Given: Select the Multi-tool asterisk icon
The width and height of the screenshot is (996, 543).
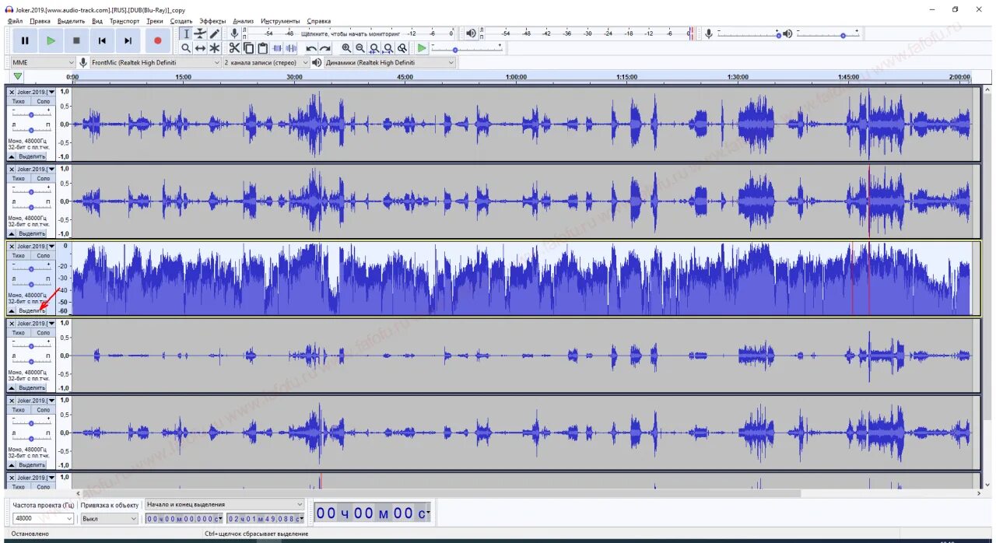Looking at the screenshot, I should (x=214, y=48).
